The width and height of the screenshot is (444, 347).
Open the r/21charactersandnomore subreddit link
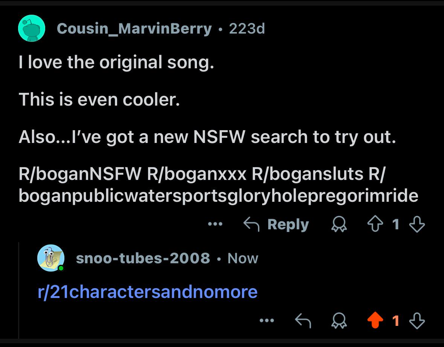point(148,292)
